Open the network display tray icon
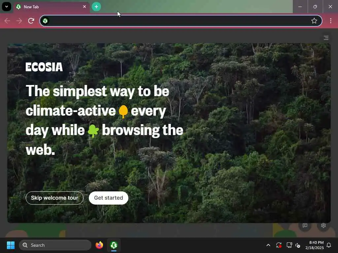The image size is (338, 253). [289, 245]
